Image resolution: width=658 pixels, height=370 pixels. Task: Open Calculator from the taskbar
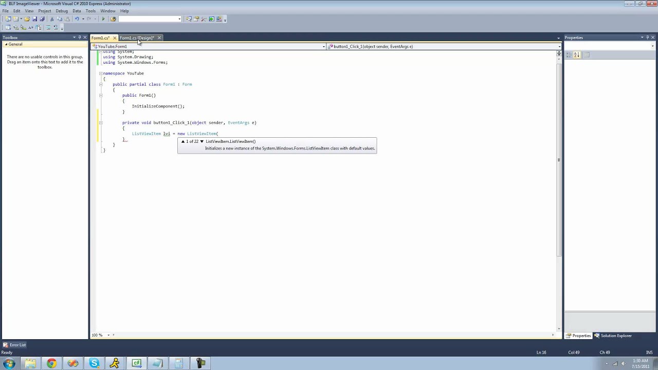[x=178, y=363]
